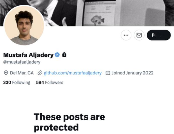Click the black follow button
The image size is (174, 134).
(159, 35)
